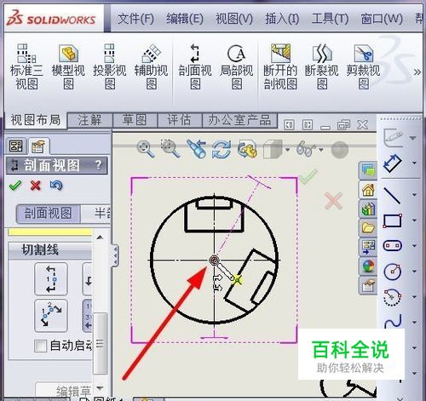Toggle the 自动启动 checkbox
Image resolution: width=426 pixels, height=401 pixels.
tap(40, 346)
